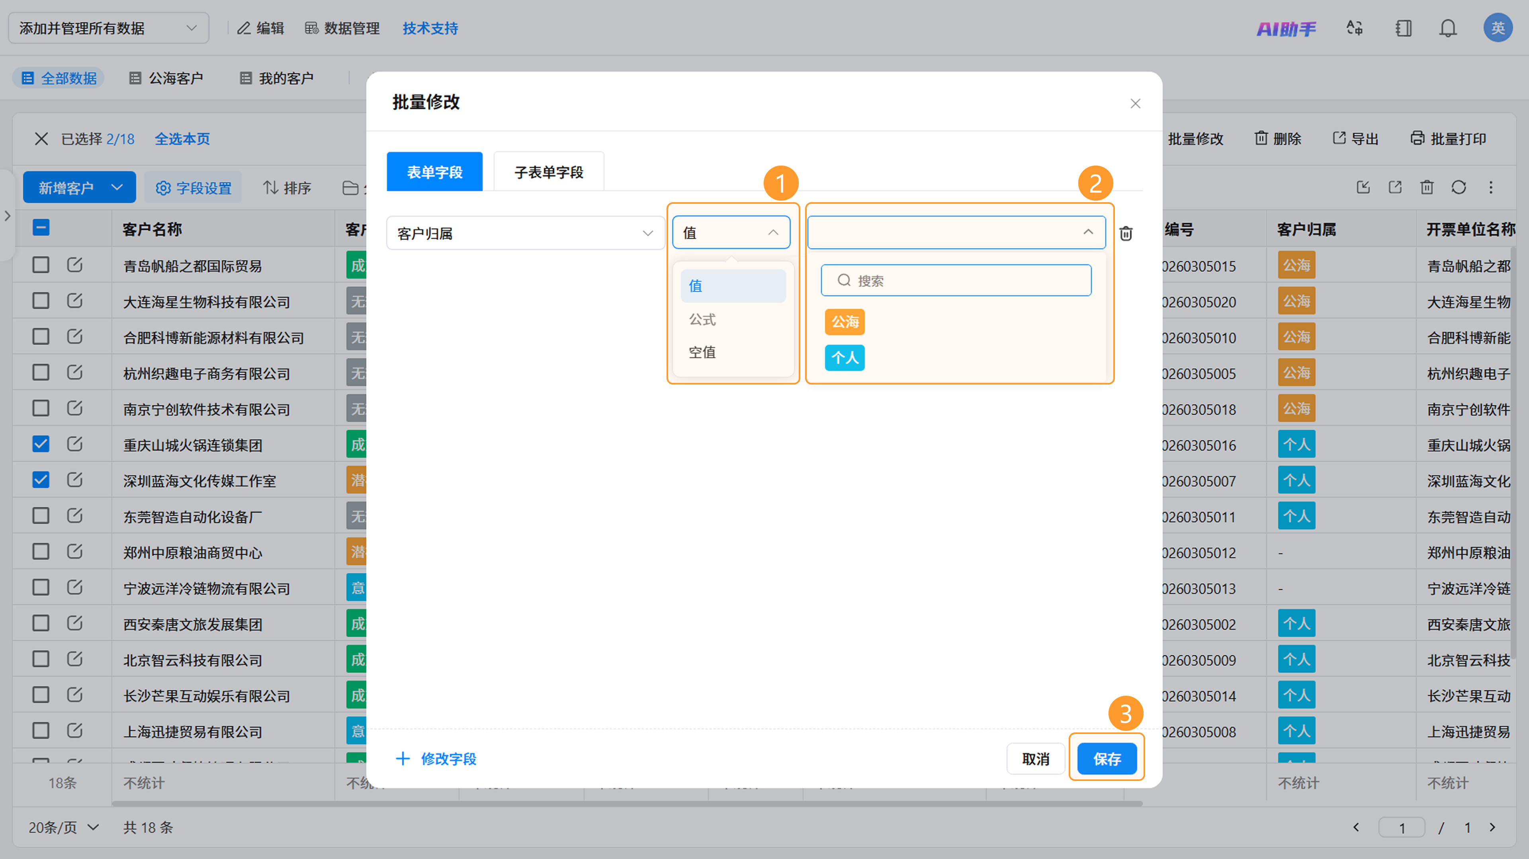1529x859 pixels.
Task: Clear selection with X beside 已选择
Action: tap(41, 139)
